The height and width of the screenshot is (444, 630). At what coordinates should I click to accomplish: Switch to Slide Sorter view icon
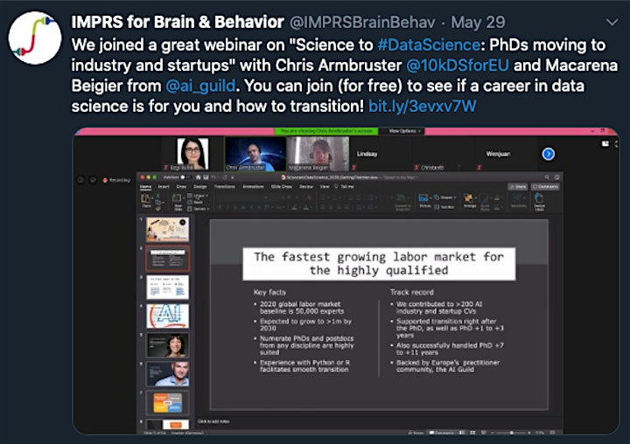pyautogui.click(x=472, y=433)
